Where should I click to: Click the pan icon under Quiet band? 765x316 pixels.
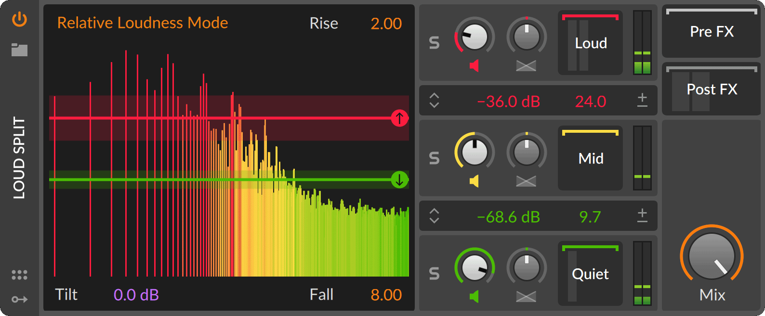point(526,297)
